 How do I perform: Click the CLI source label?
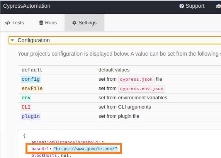click(26, 107)
